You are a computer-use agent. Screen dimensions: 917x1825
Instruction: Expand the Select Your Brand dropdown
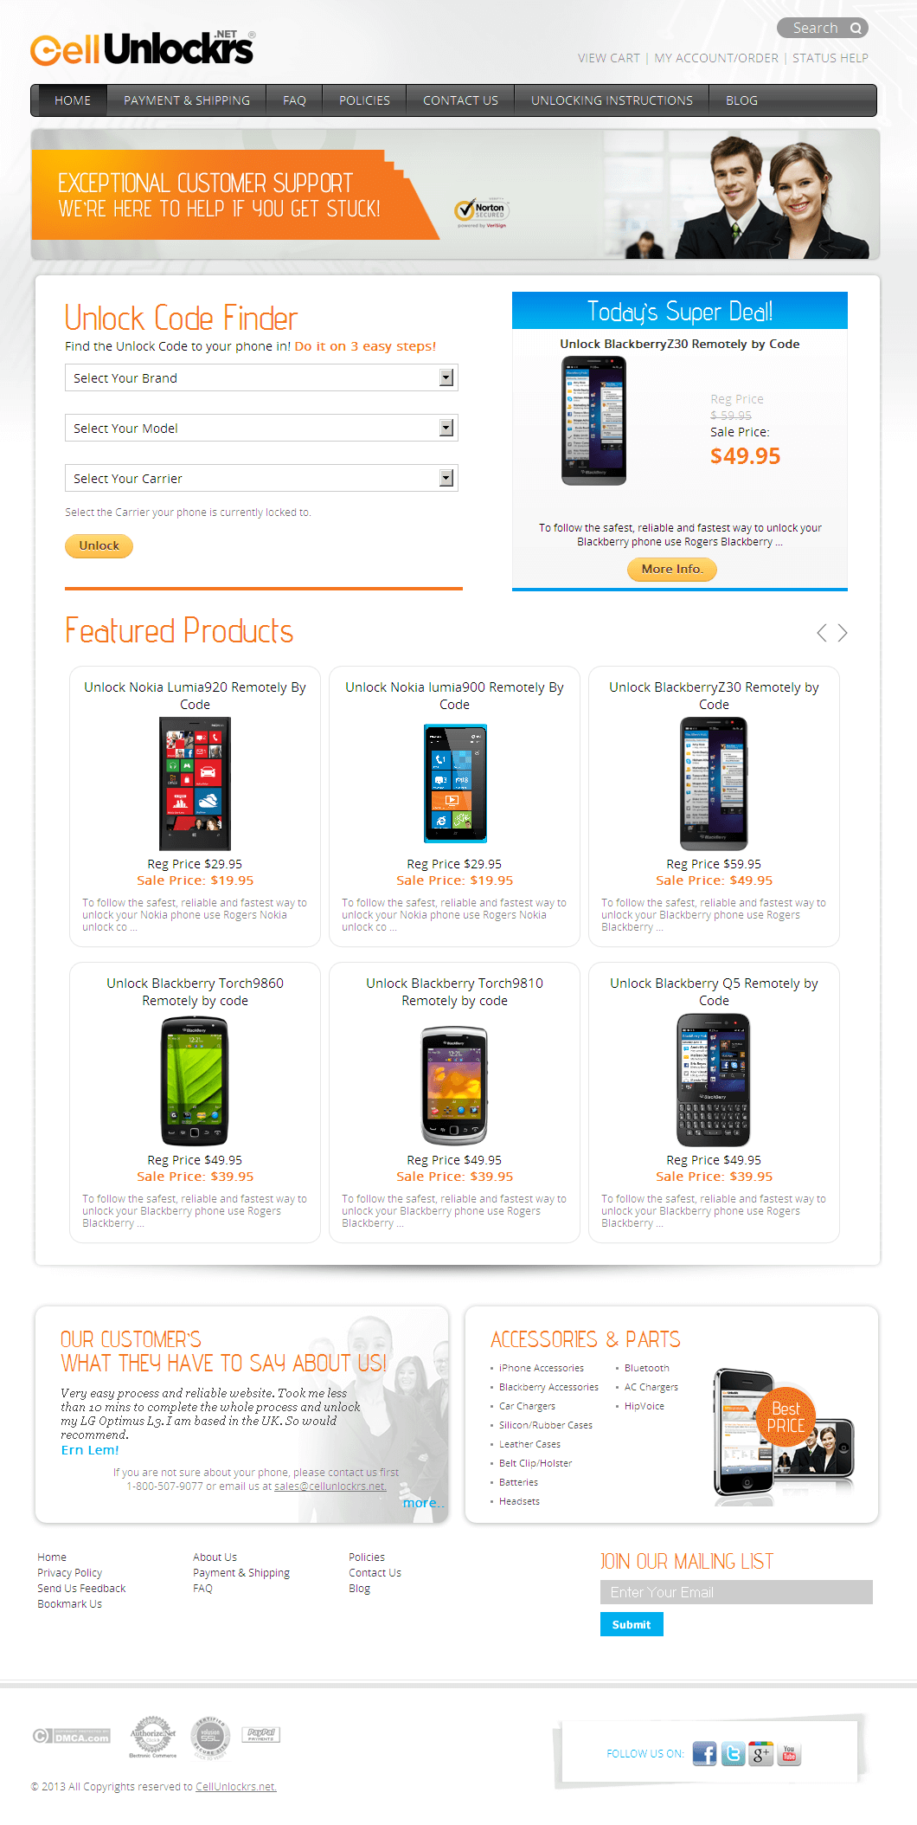click(261, 377)
